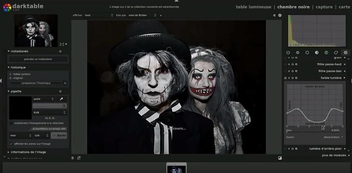Screen dimensions: 352x173
Task: Open quick presets icon below image left
Action: click(x=73, y=158)
